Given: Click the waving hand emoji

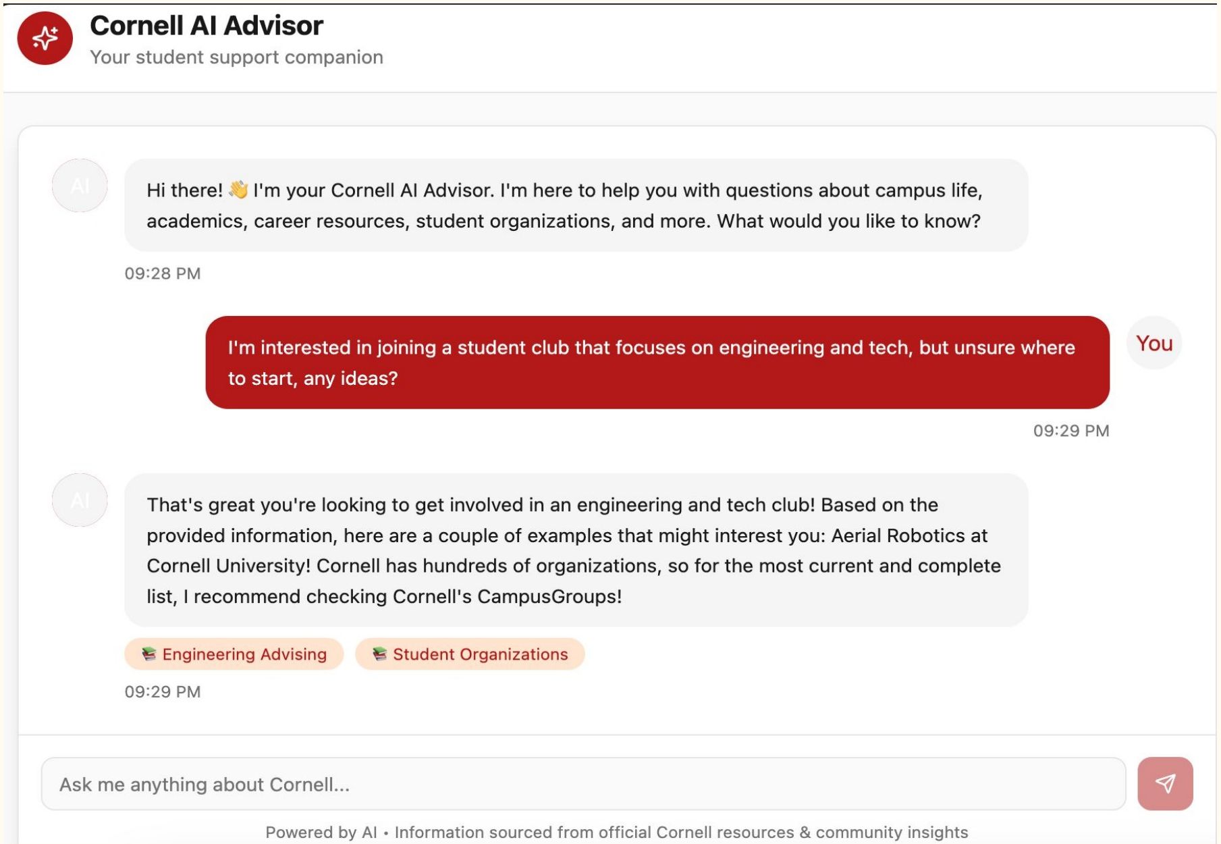Looking at the screenshot, I should point(238,190).
